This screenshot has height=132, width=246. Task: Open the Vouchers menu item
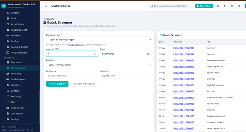point(20,85)
